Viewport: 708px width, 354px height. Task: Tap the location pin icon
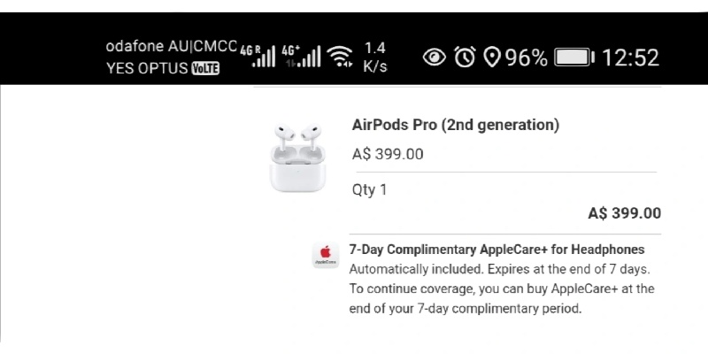pyautogui.click(x=492, y=58)
